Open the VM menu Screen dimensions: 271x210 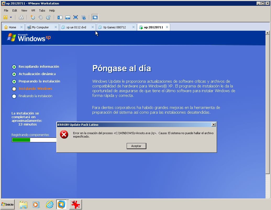pos(33,10)
